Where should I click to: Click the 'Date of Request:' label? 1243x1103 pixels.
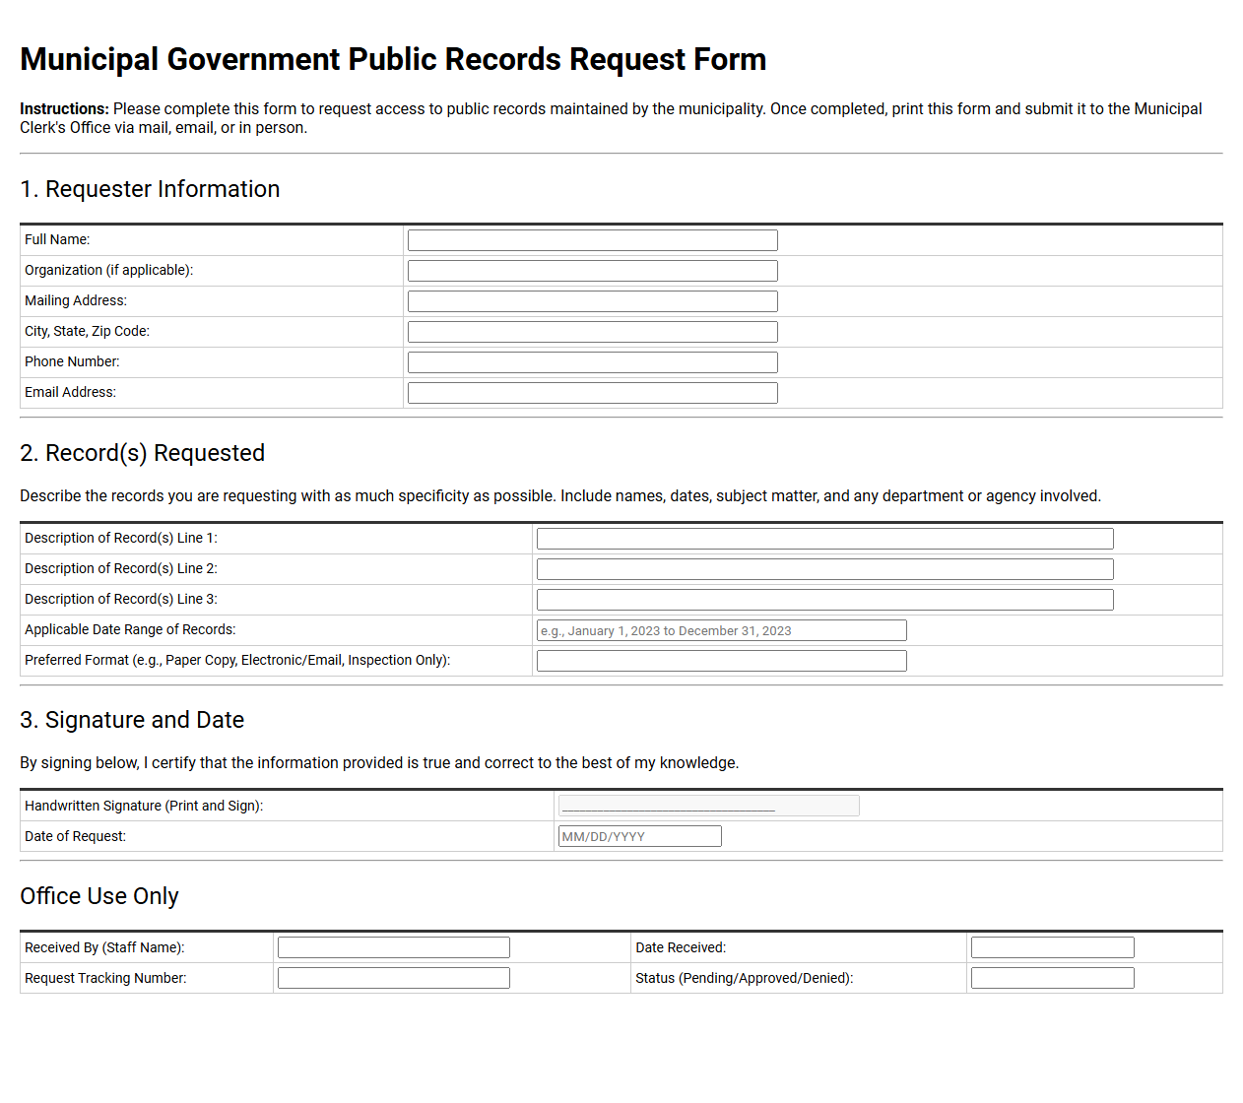pyautogui.click(x=75, y=836)
